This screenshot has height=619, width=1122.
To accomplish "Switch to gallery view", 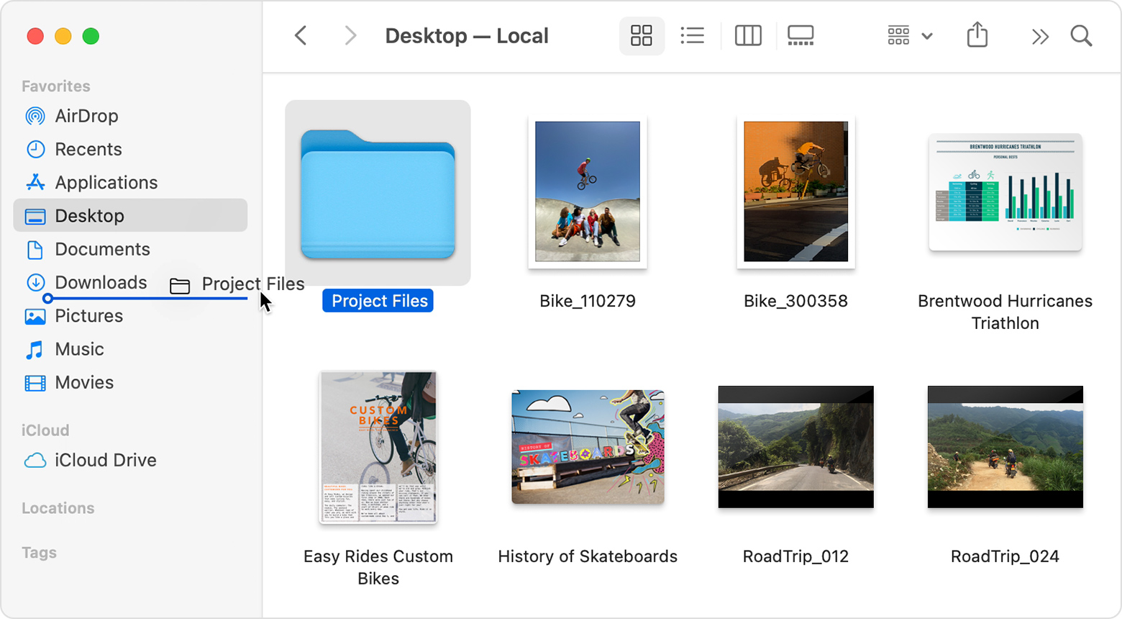I will pos(801,35).
